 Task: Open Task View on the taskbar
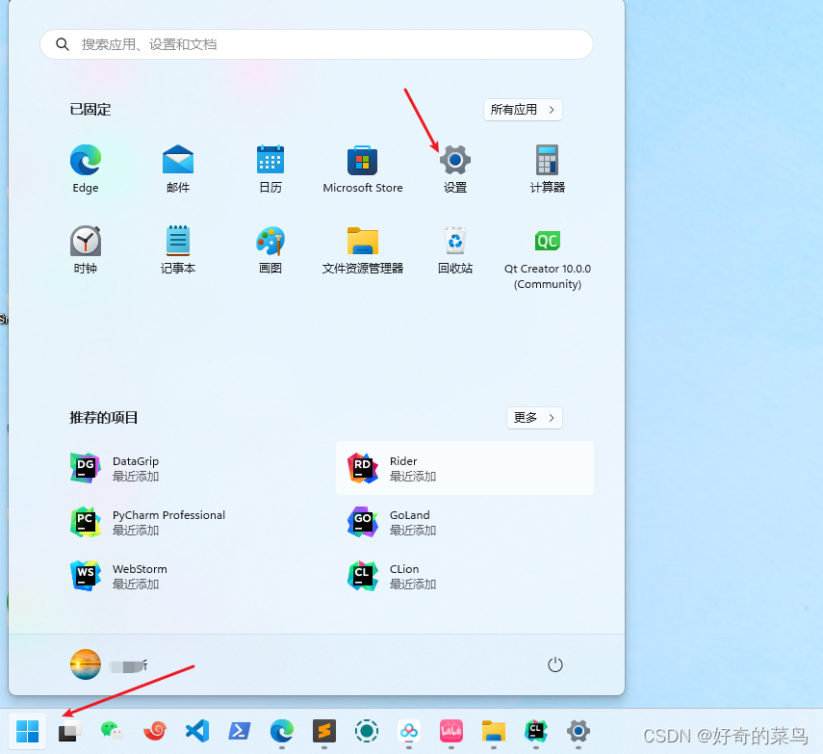(x=70, y=731)
